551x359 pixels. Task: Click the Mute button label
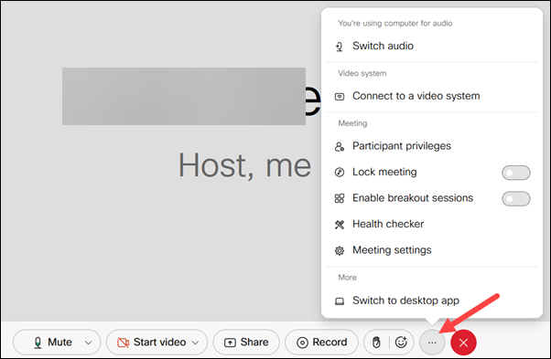tap(59, 343)
